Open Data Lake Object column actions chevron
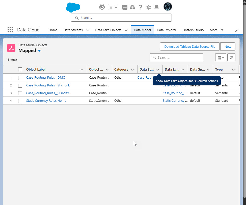246x205 pixels. [x=183, y=70]
